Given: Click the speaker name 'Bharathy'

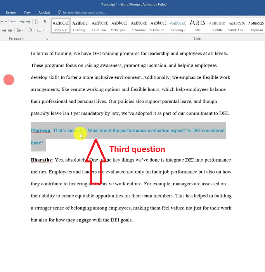Looking at the screenshot, I should 42,160.
